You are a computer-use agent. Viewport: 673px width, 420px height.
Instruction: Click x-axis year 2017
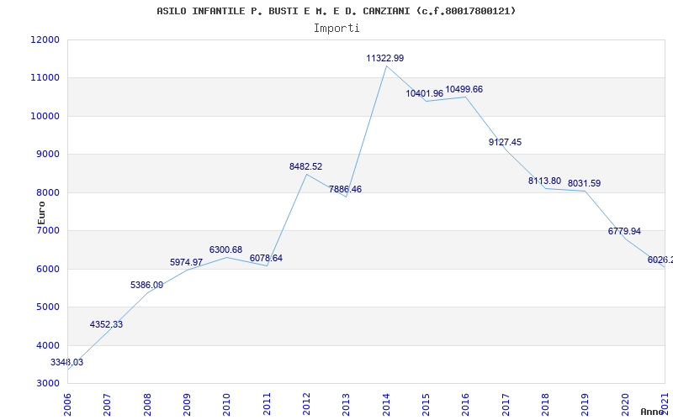click(x=506, y=405)
